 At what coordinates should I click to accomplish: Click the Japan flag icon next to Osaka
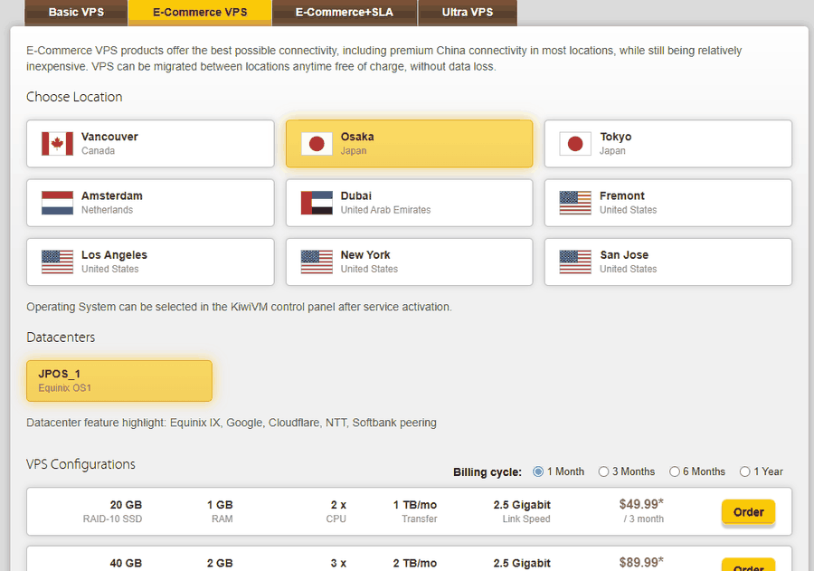pos(317,143)
